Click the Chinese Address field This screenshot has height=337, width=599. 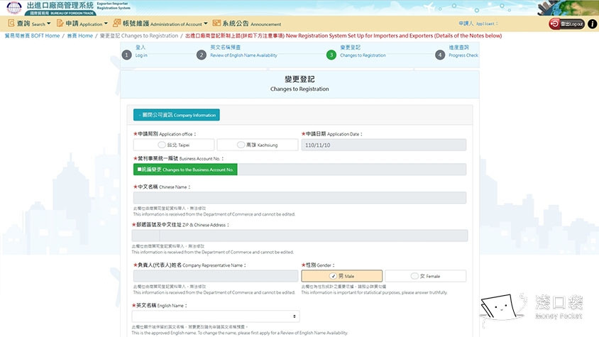click(314, 236)
